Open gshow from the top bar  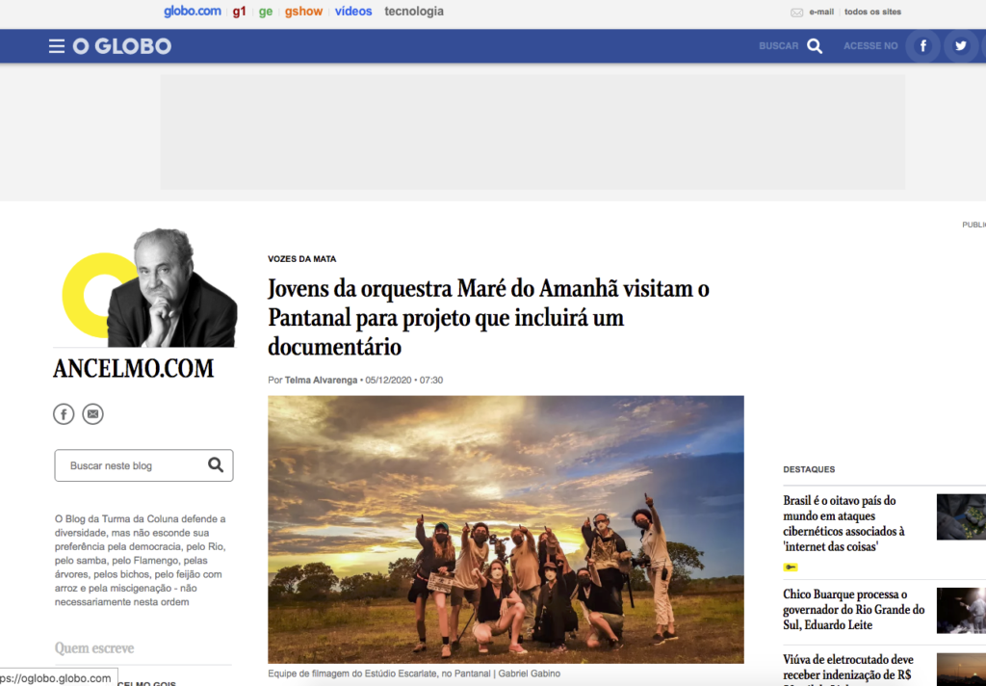303,12
